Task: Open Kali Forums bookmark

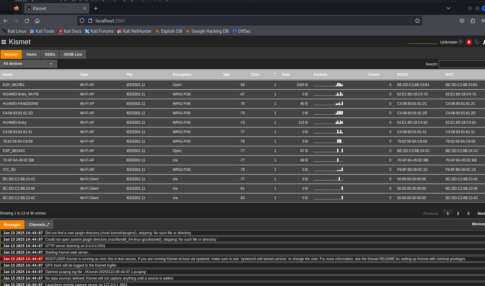Action: tap(99, 31)
